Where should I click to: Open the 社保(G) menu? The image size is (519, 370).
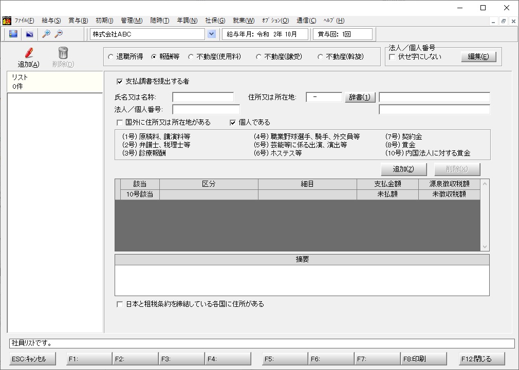(x=215, y=21)
